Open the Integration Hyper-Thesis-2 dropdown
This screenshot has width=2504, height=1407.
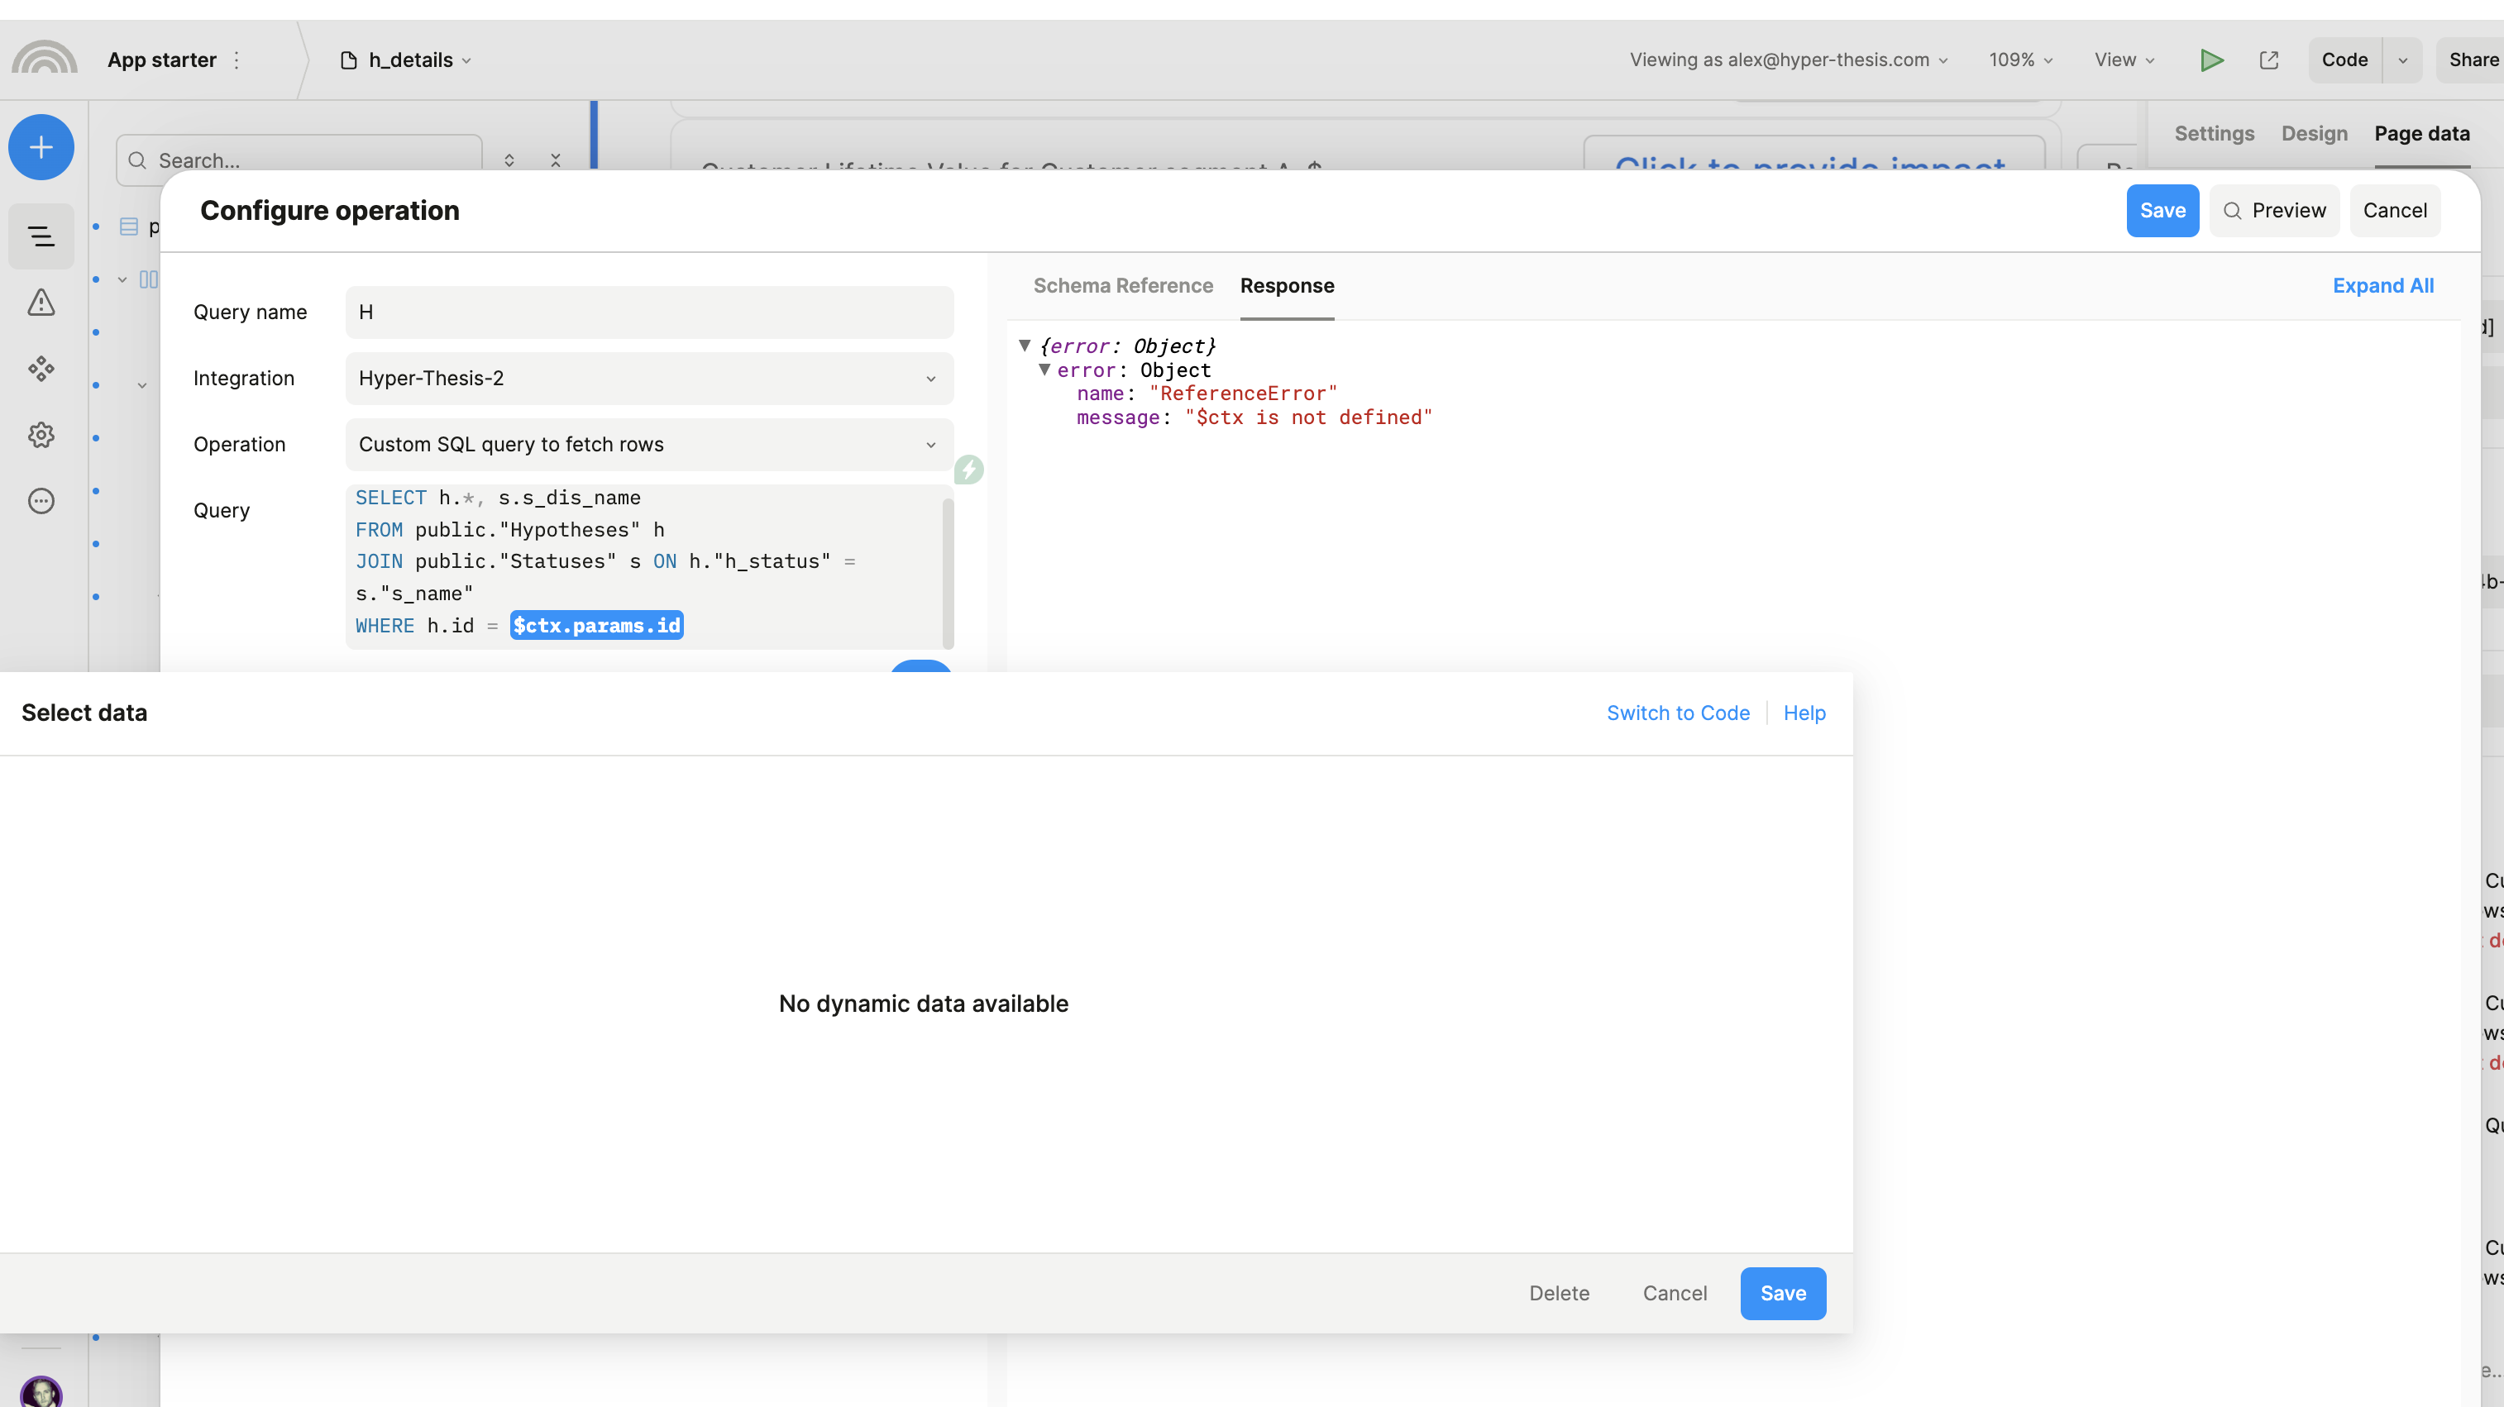pos(649,378)
